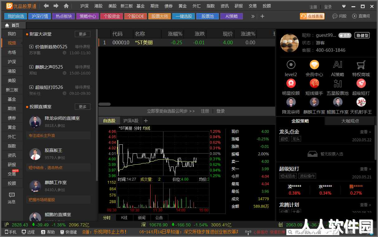Enter 股赢板王 live room
This screenshot has width=378, height=237.
tap(54, 151)
